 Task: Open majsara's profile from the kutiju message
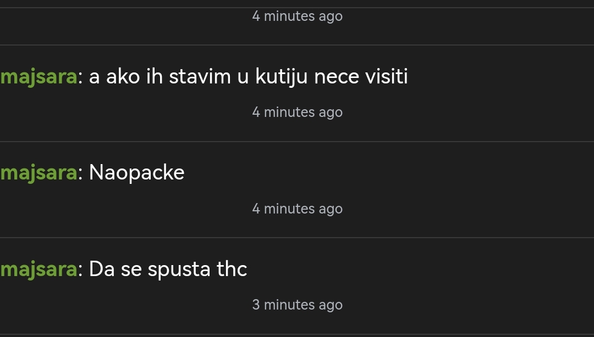tap(38, 77)
